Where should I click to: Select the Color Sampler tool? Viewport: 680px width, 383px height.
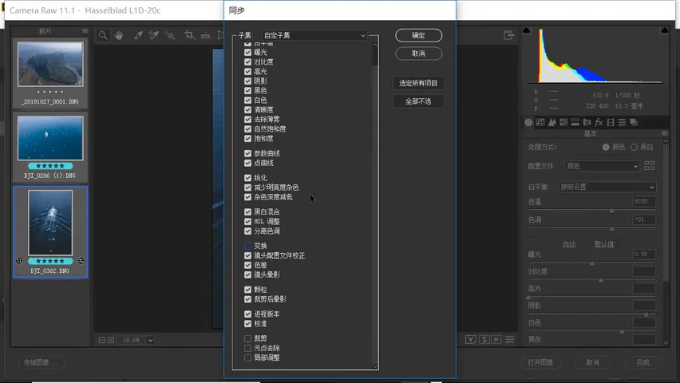(153, 35)
